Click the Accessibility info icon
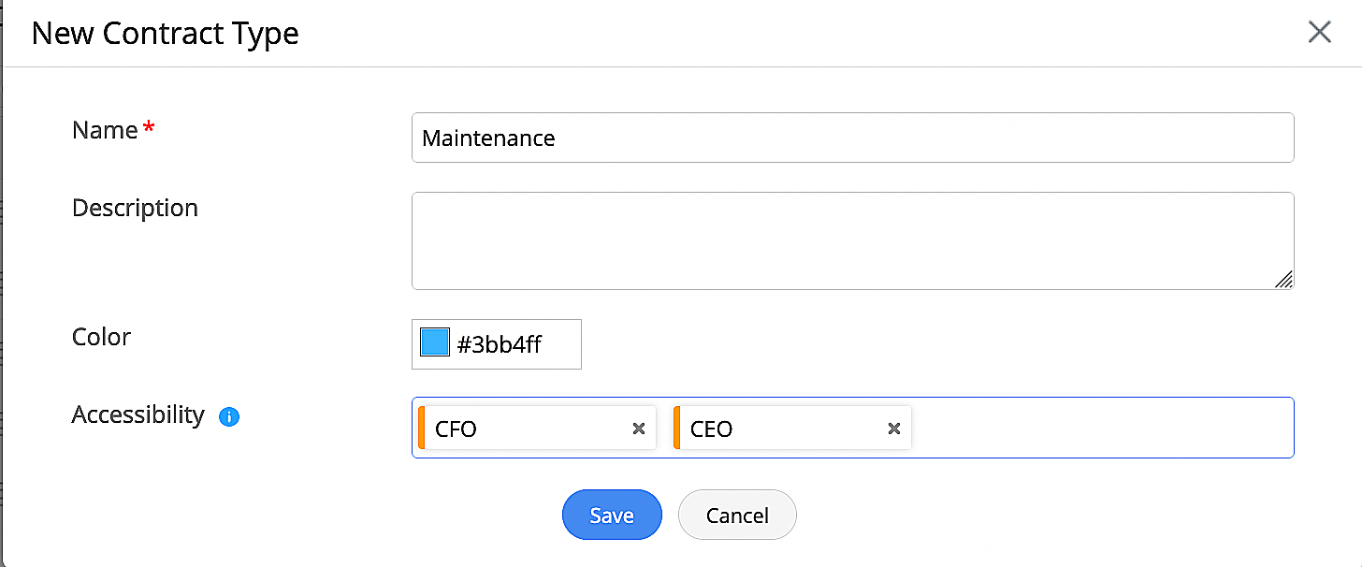Image resolution: width=1362 pixels, height=567 pixels. 229,417
